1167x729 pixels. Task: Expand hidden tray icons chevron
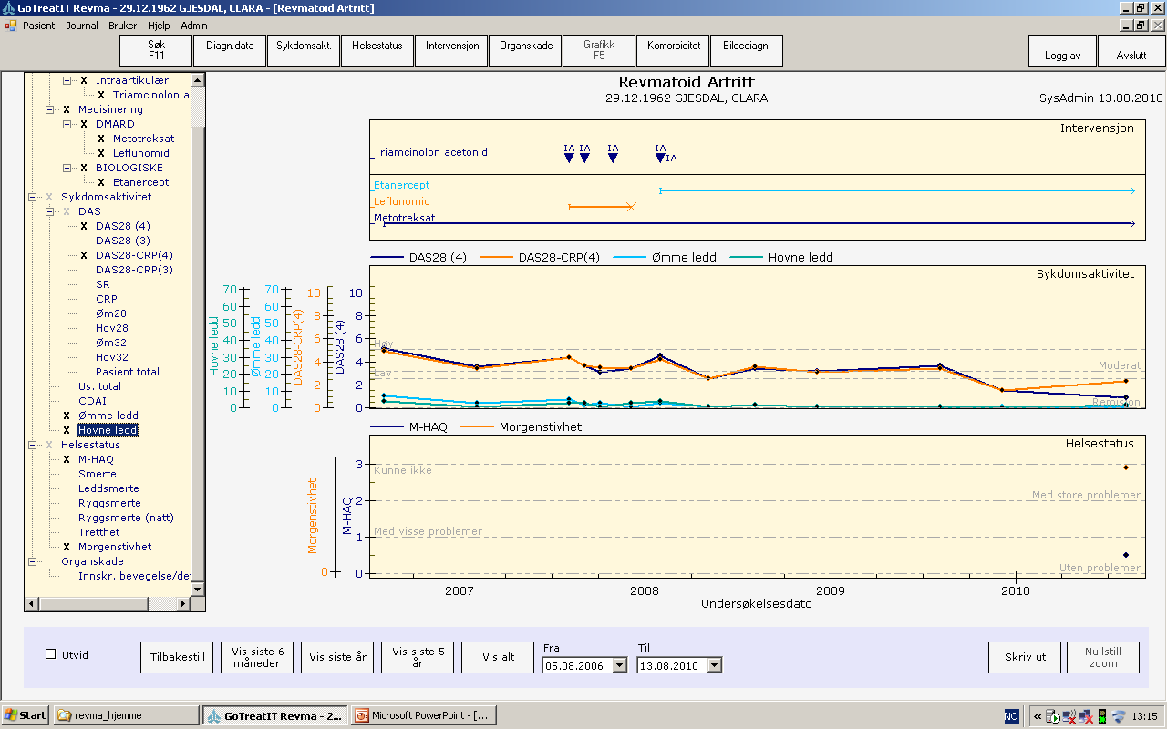point(1038,715)
